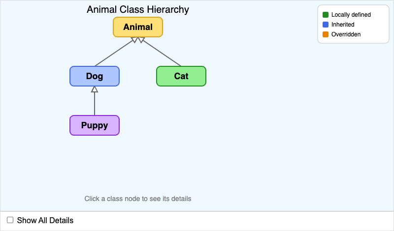Viewport: 394px width, 231px height.
Task: Click the "Show All Details" label text
Action: pyautogui.click(x=45, y=220)
